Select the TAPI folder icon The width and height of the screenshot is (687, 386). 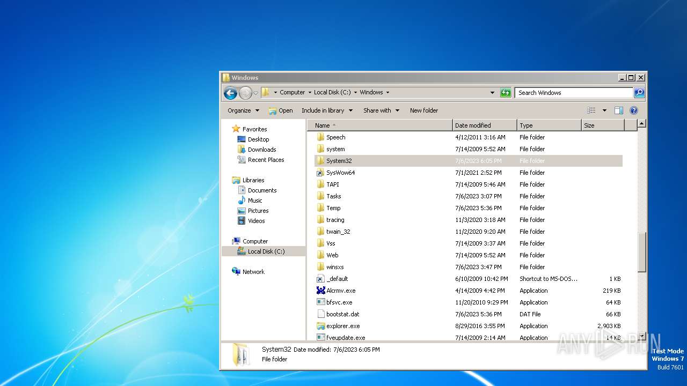(320, 184)
